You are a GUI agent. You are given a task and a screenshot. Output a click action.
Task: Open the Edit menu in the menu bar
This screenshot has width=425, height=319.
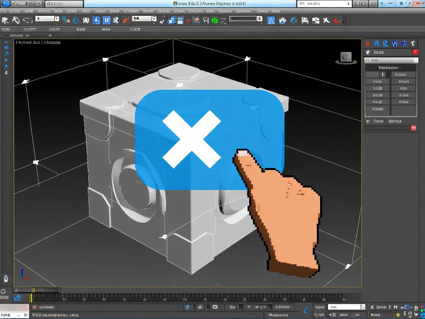point(15,11)
